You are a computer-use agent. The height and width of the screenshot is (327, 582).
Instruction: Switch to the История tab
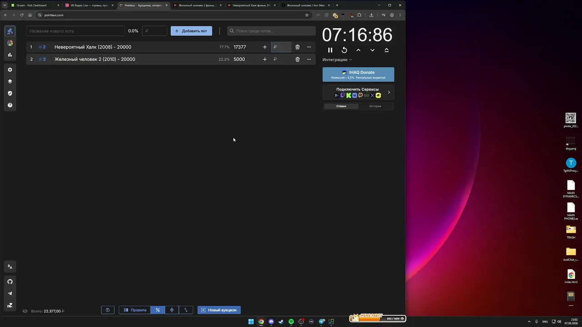pos(375,106)
